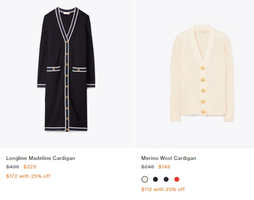
Task: Choose the dark navy color swatch
Action: tap(166, 180)
